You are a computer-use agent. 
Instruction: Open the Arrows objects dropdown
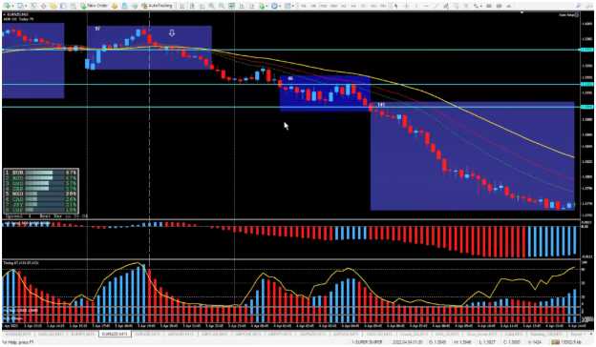(x=478, y=6)
